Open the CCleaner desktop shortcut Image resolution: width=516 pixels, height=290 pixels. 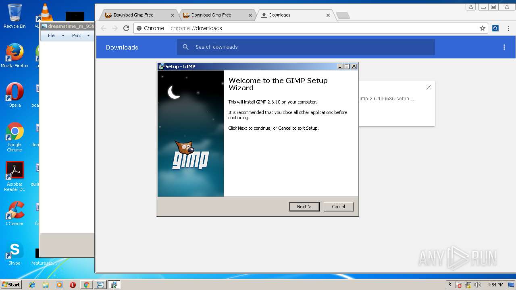15,213
